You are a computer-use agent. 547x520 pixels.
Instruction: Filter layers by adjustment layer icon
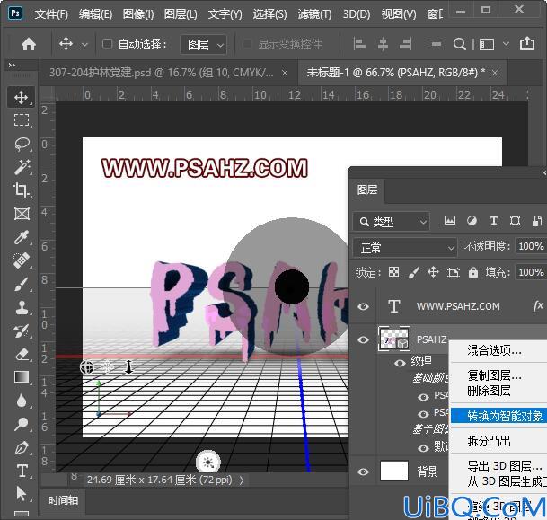[472, 220]
